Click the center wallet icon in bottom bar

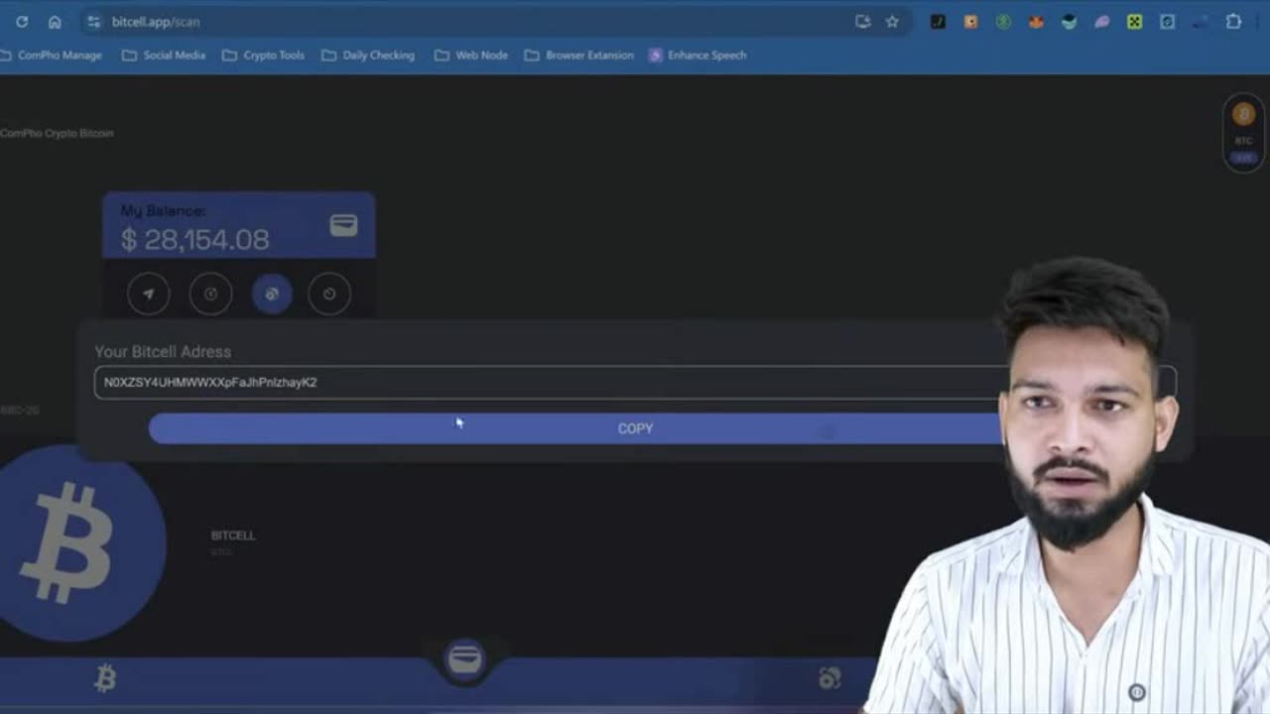[464, 658]
